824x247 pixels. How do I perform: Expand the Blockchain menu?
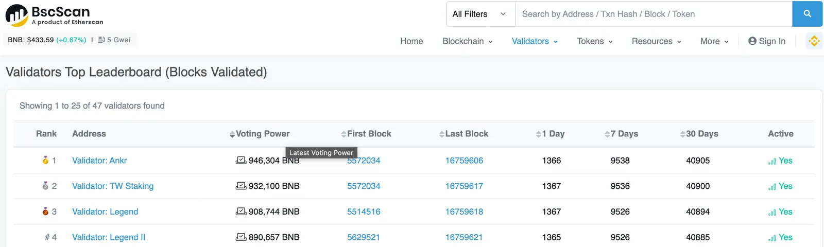point(468,41)
